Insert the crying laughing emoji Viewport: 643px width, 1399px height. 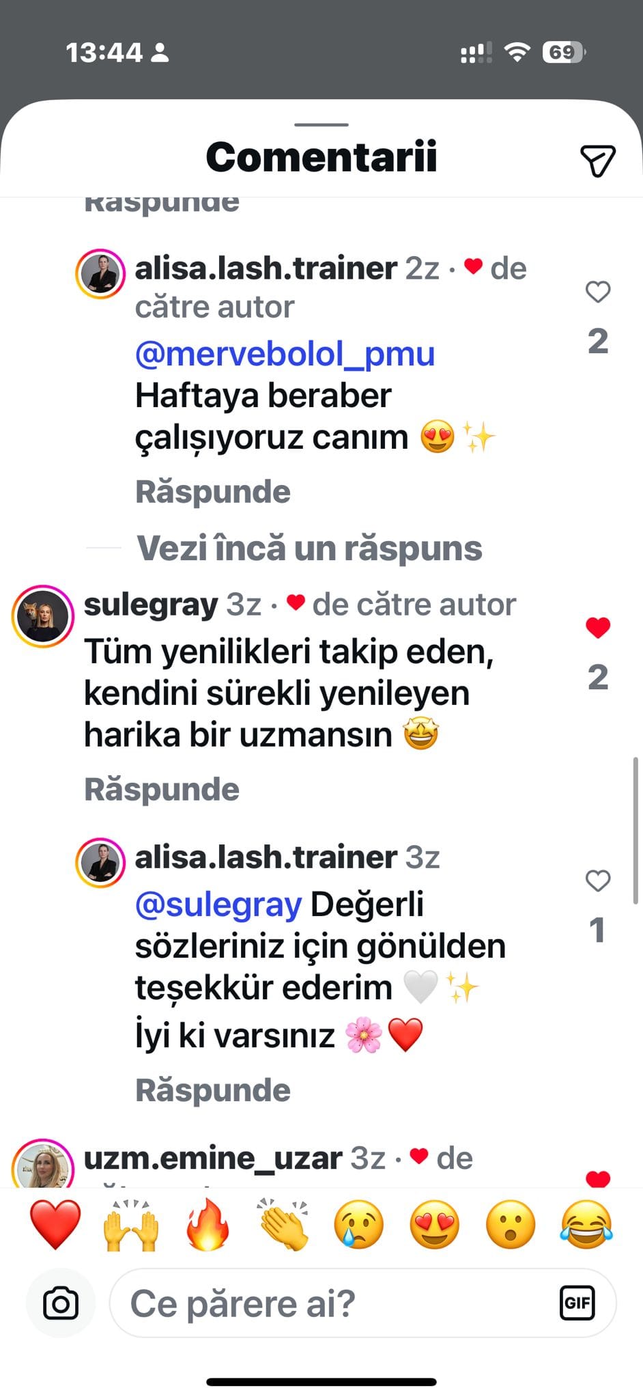(586, 1225)
